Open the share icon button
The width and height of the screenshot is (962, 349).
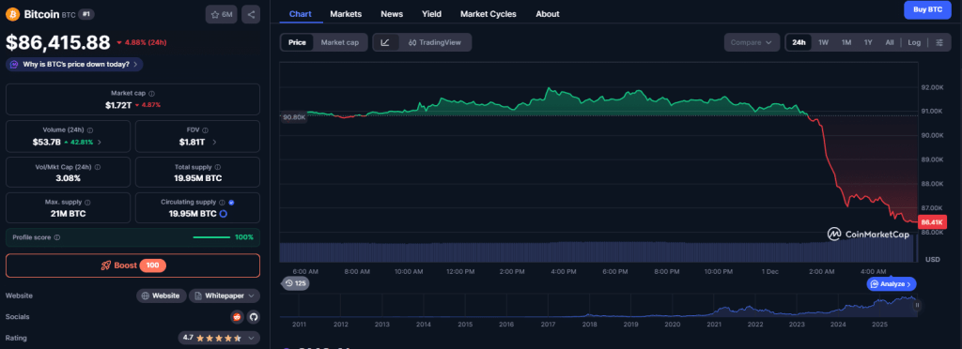pyautogui.click(x=251, y=14)
